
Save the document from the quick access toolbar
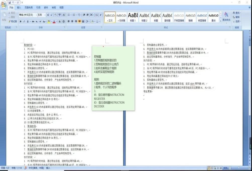coord(10,2)
